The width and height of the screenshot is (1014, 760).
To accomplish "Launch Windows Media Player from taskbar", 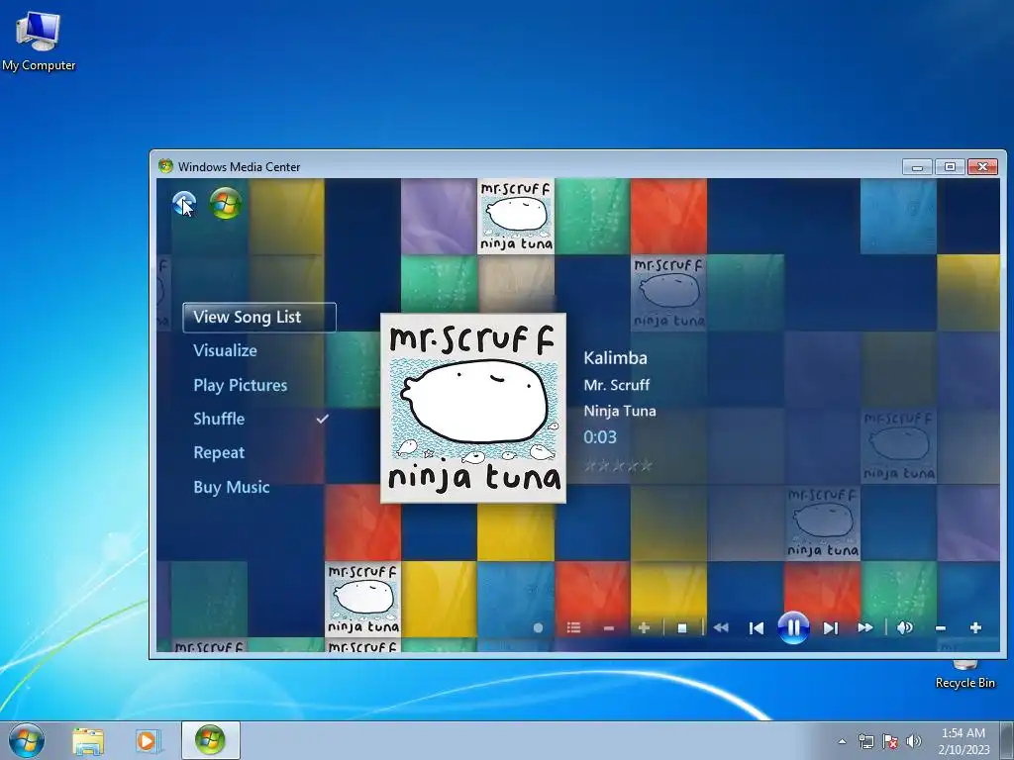I will pyautogui.click(x=149, y=740).
